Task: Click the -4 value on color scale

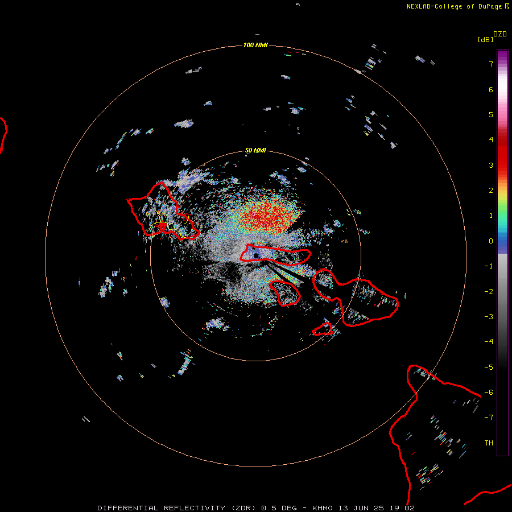Action: 489,341
